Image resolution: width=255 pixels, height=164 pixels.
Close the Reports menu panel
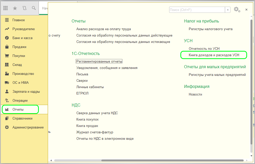coord(246,10)
